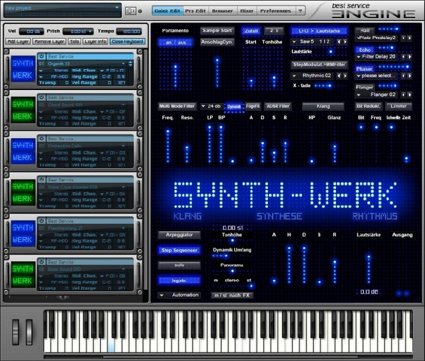This screenshot has height=361, width=425.
Task: Click the green status indicator in top bar
Action: 140,11
